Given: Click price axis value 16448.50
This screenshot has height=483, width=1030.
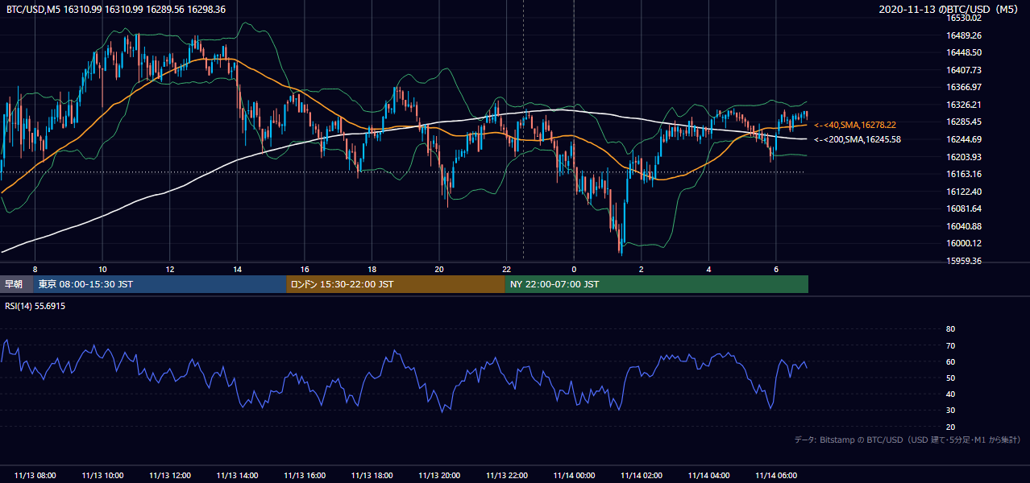Looking at the screenshot, I should (x=963, y=52).
